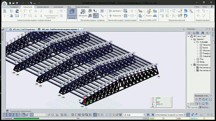
Task: Click the Z coordinate field showing 2000 in status bar
Action: pos(183,118)
